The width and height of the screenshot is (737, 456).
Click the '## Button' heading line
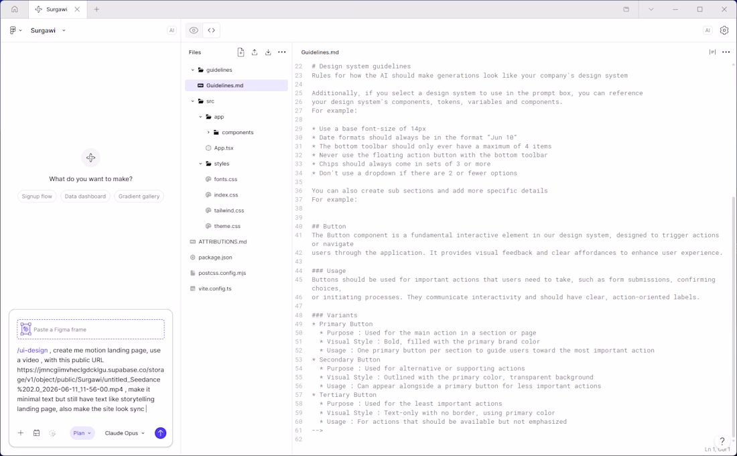pos(328,227)
